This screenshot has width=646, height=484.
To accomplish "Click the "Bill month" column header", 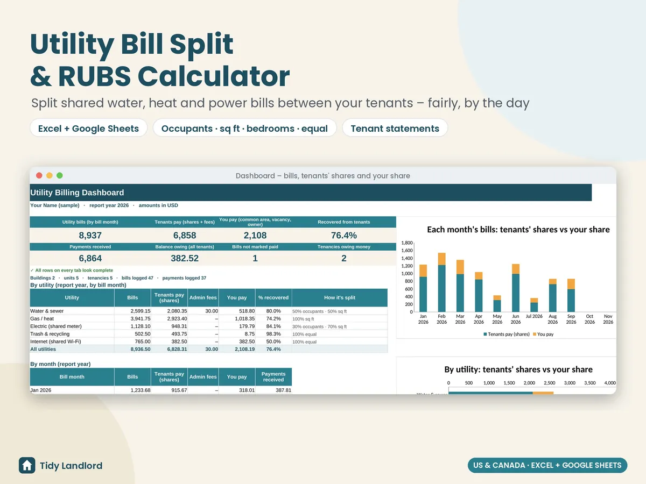I will pyautogui.click(x=72, y=377).
